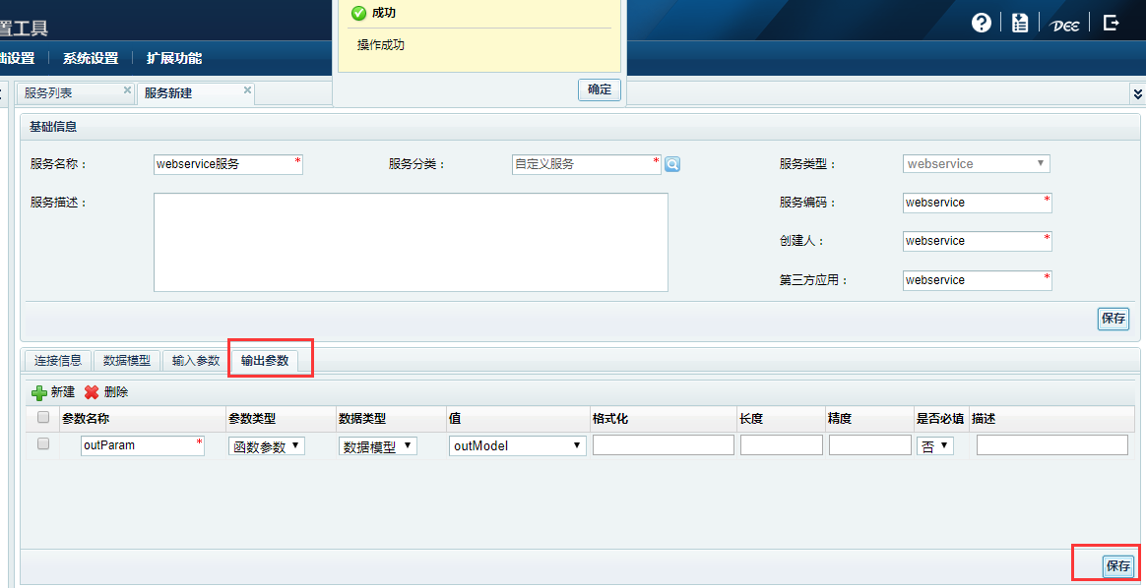
Task: Open the 参数类型 函数参数 dropdown
Action: (x=267, y=446)
